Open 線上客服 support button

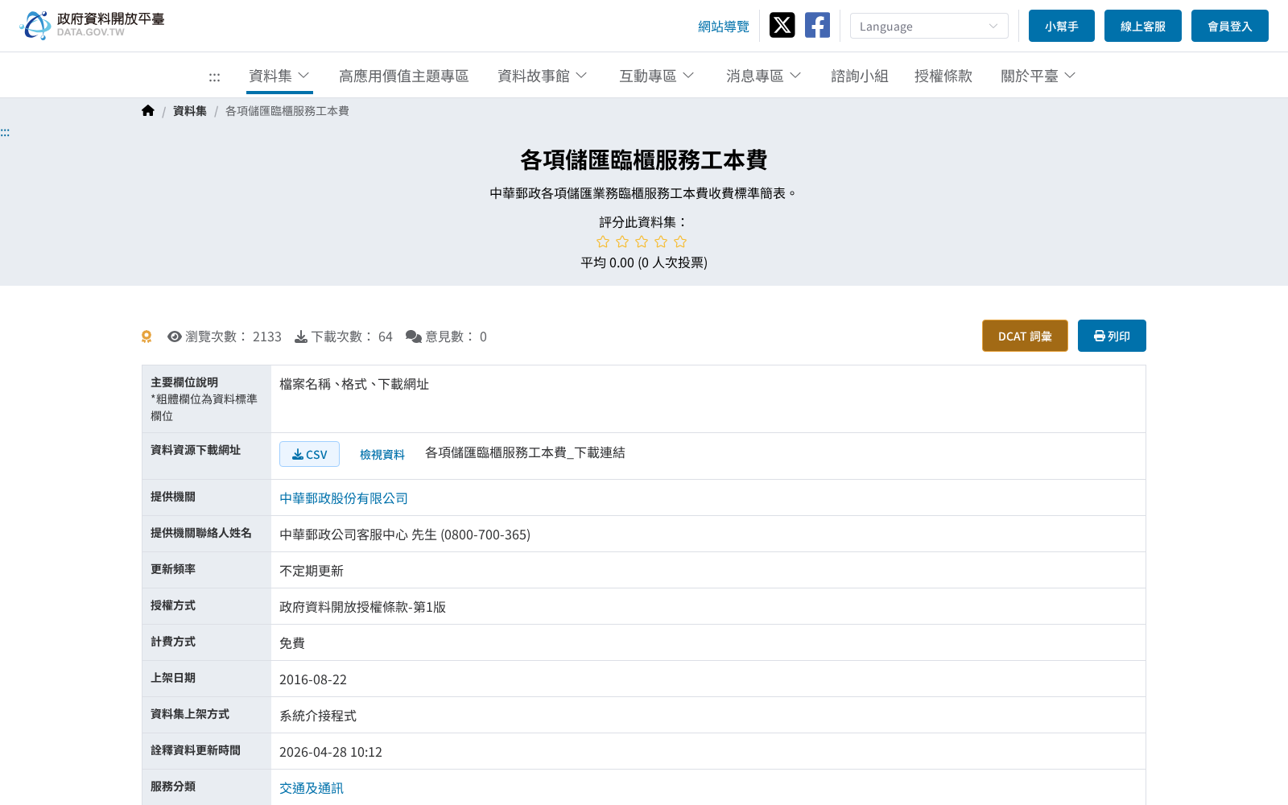coord(1143,26)
